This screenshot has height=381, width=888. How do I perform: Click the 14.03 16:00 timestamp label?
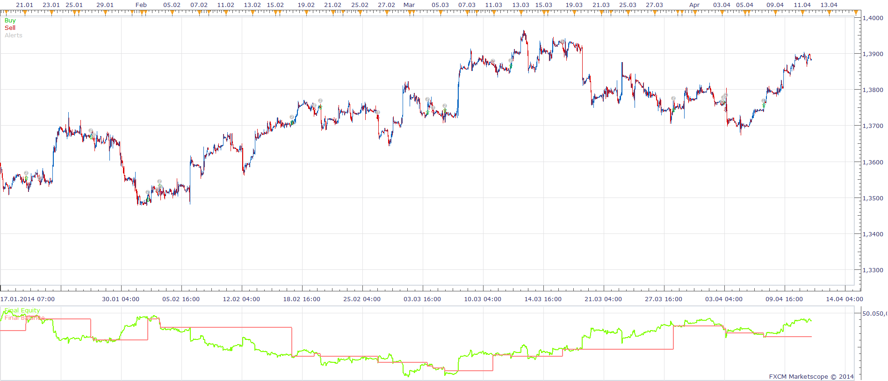543,299
